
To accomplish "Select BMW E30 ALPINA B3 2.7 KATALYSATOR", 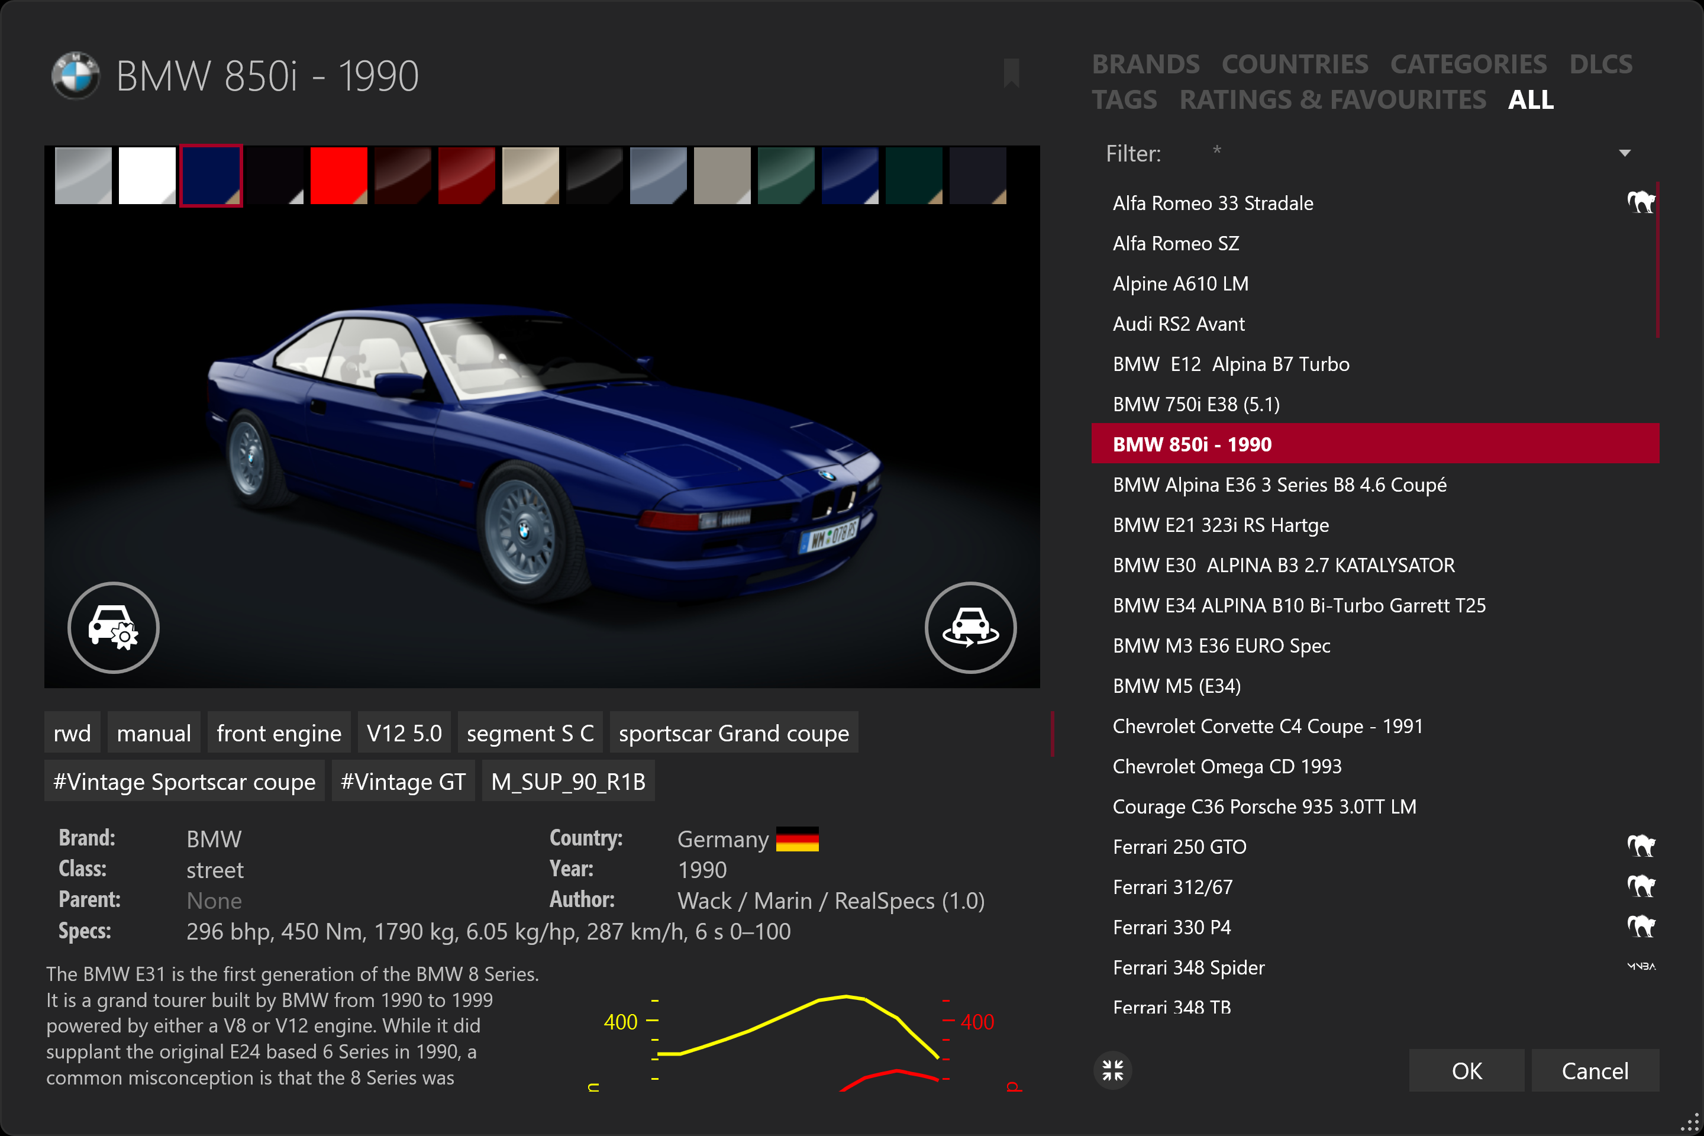I will (1375, 564).
